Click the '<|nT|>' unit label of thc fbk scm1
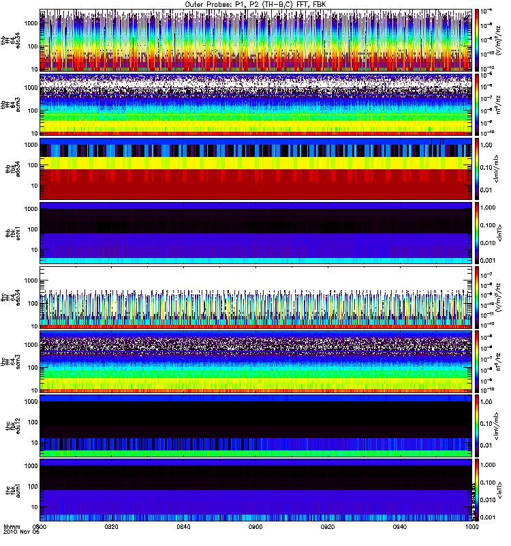The image size is (511, 546). click(x=499, y=490)
